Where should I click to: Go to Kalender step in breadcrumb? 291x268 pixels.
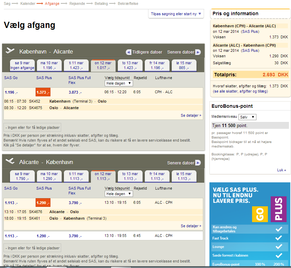click(x=27, y=3)
